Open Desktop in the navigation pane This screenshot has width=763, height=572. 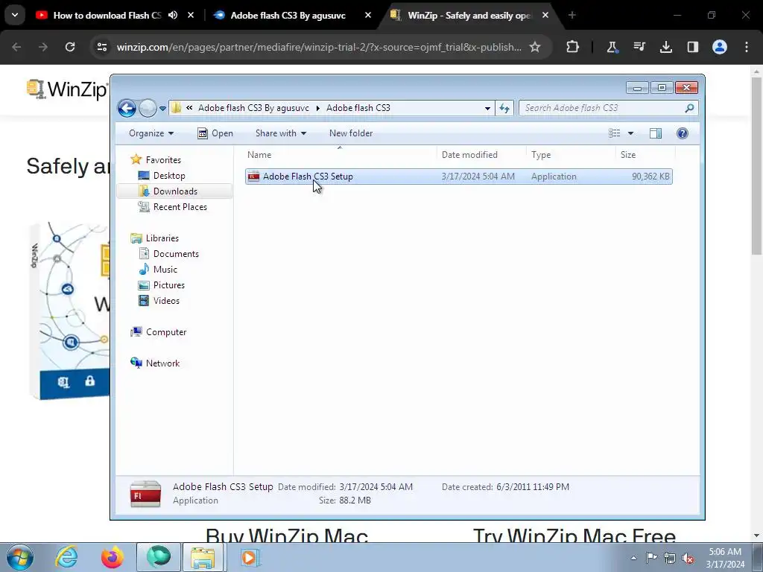click(x=169, y=176)
